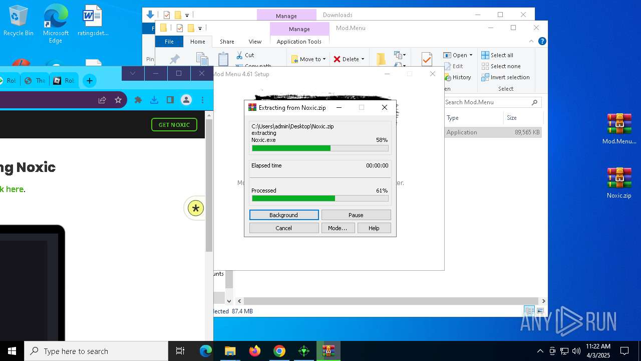Select the Mod.Menu archive on desktop

(619, 129)
